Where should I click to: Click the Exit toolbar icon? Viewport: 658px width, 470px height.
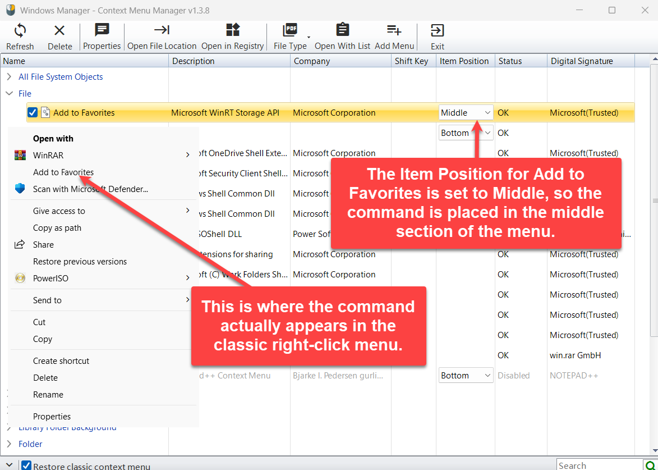[438, 30]
